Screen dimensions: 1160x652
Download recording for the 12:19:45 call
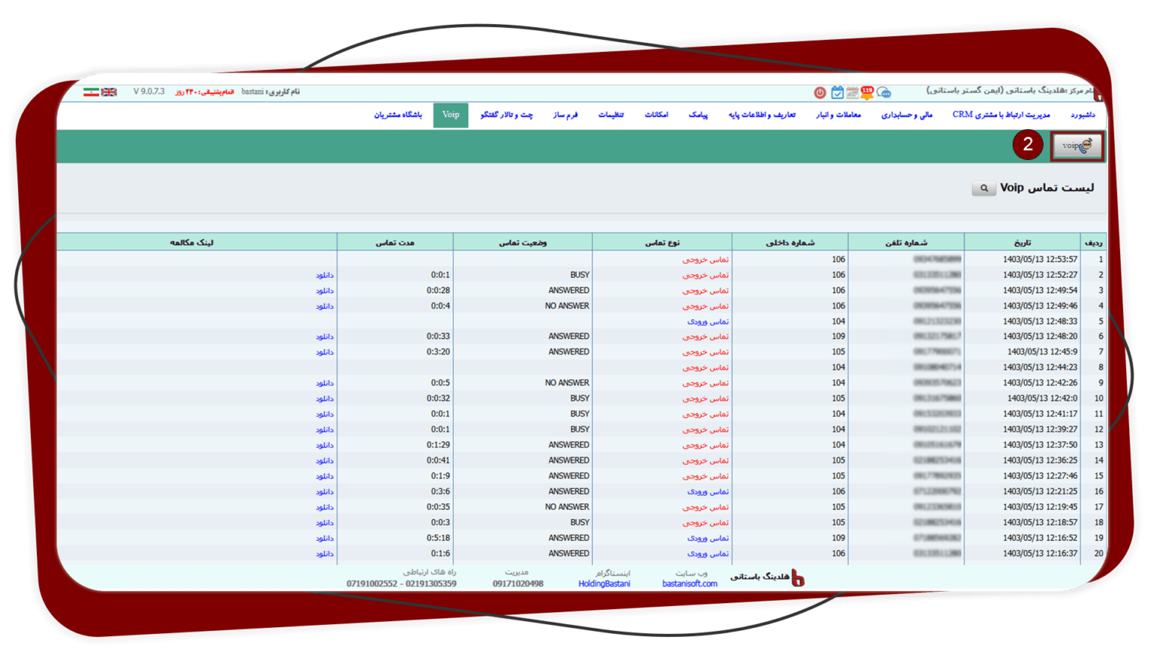point(325,507)
